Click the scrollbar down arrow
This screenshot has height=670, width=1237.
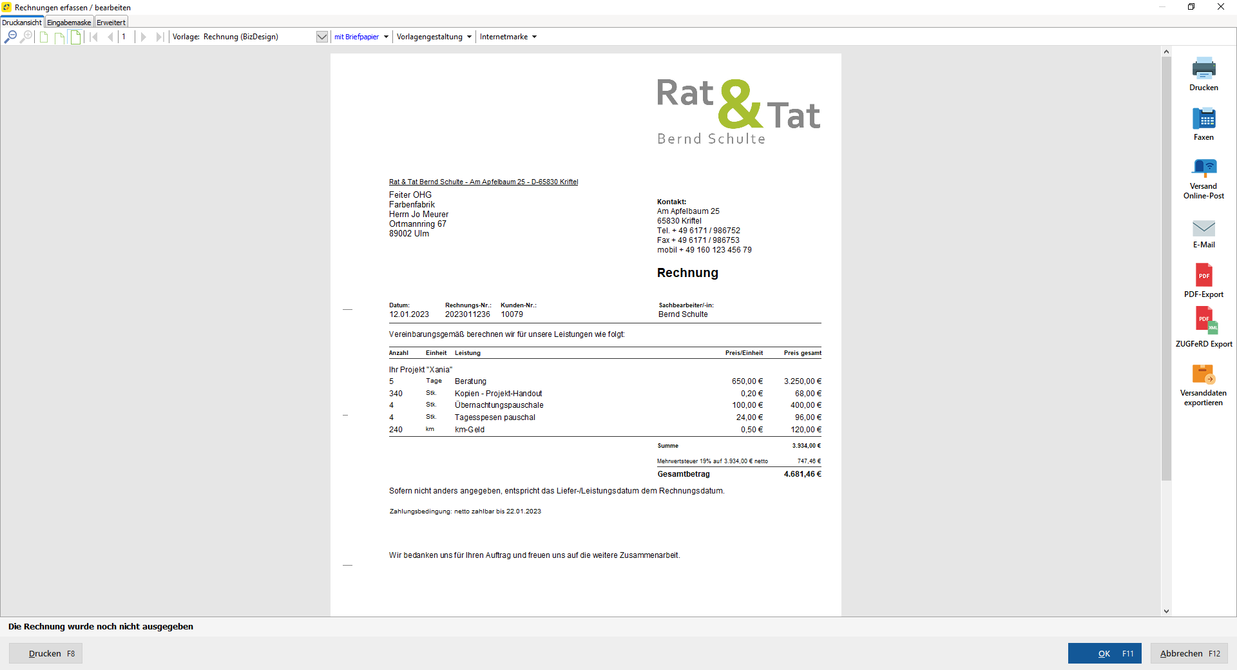coord(1166,611)
